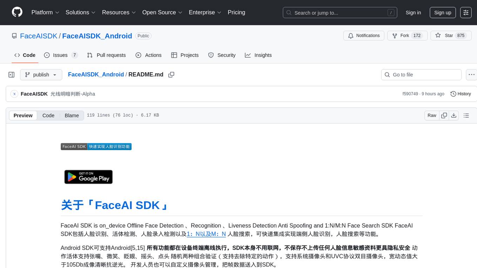
Task: Select the Blame view
Action: 72,115
